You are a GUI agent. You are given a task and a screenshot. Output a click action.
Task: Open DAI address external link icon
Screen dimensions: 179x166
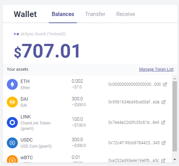point(164,102)
